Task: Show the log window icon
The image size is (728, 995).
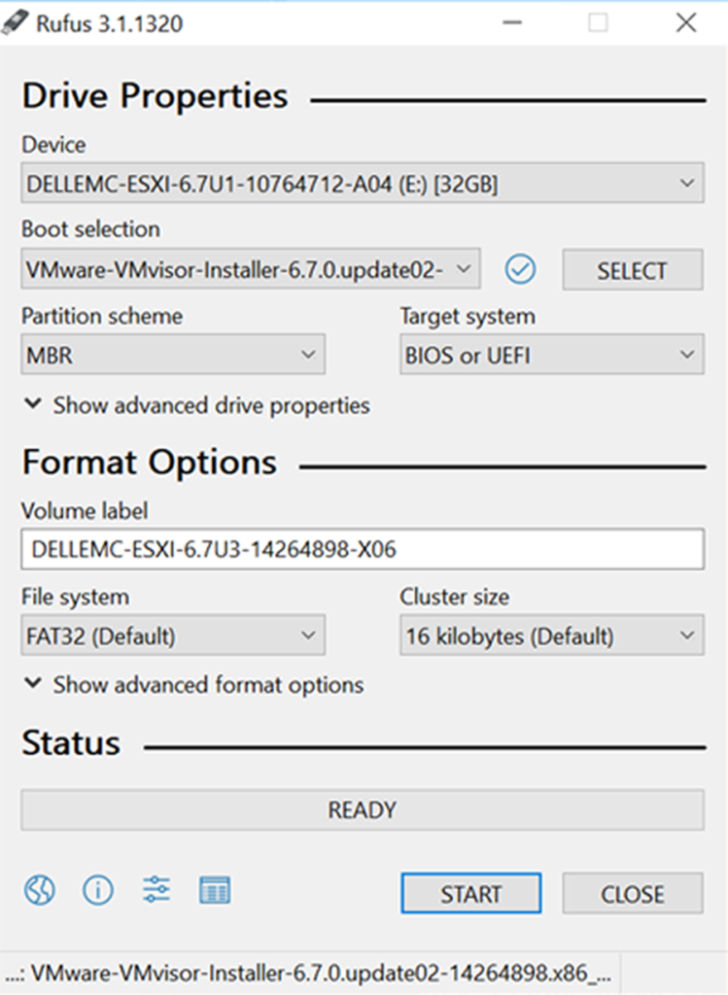Action: click(214, 889)
